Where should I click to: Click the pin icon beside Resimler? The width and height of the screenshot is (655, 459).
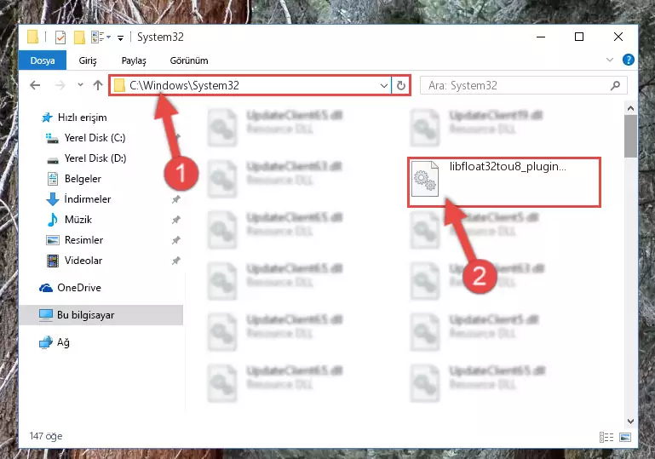tap(175, 240)
